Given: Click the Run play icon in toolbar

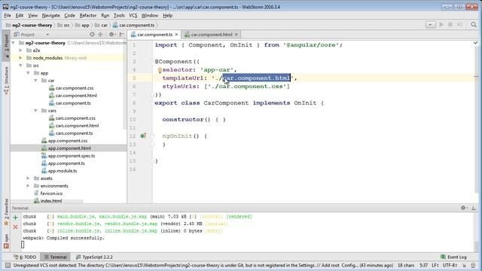Looking at the screenshot, I should [441, 25].
